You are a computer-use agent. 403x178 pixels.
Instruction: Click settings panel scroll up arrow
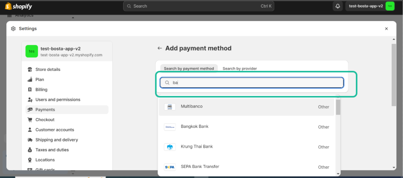(x=394, y=39)
